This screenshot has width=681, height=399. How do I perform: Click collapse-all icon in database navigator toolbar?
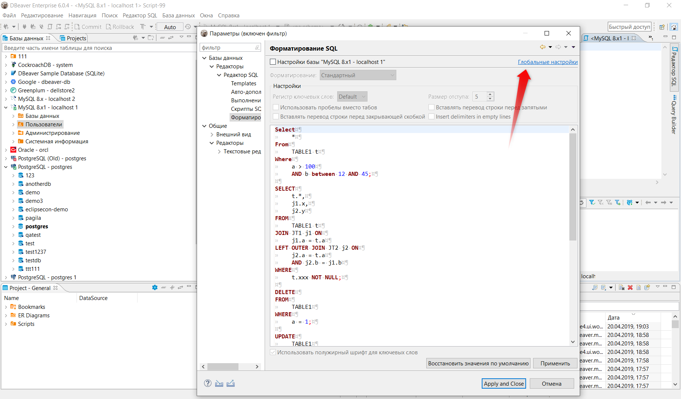point(162,38)
